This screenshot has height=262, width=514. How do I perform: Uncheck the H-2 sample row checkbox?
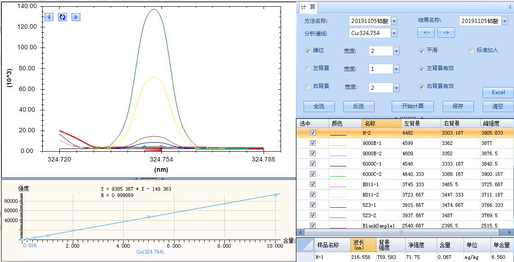[313, 133]
